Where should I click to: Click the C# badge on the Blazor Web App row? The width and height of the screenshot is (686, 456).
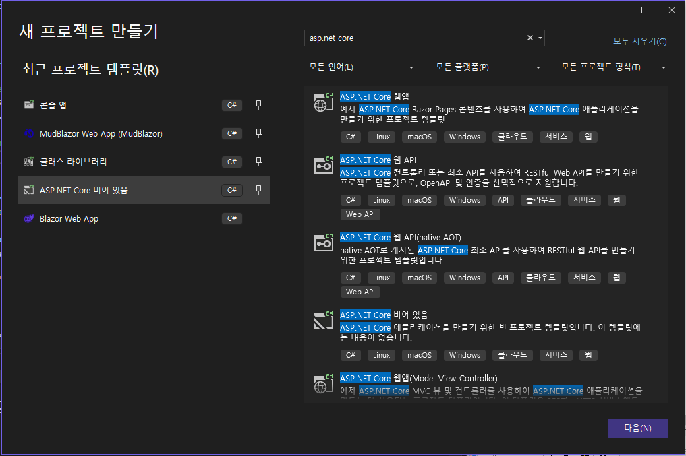232,218
